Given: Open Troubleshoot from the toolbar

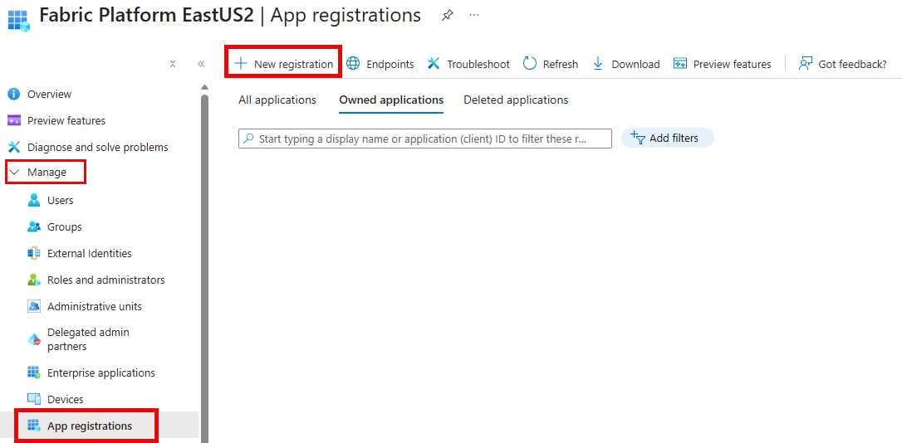Looking at the screenshot, I should click(x=468, y=64).
